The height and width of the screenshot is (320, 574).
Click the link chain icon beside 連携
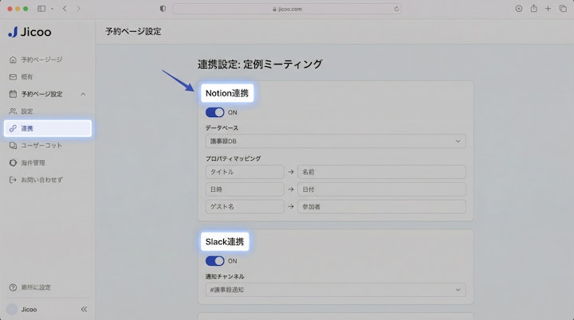coord(14,128)
